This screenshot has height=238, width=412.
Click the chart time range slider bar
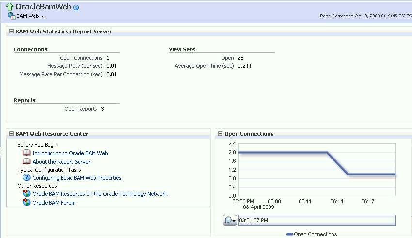click(x=317, y=220)
